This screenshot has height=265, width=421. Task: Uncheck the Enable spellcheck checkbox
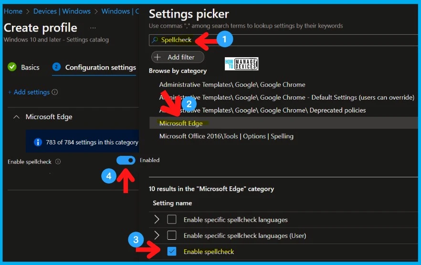click(x=171, y=251)
